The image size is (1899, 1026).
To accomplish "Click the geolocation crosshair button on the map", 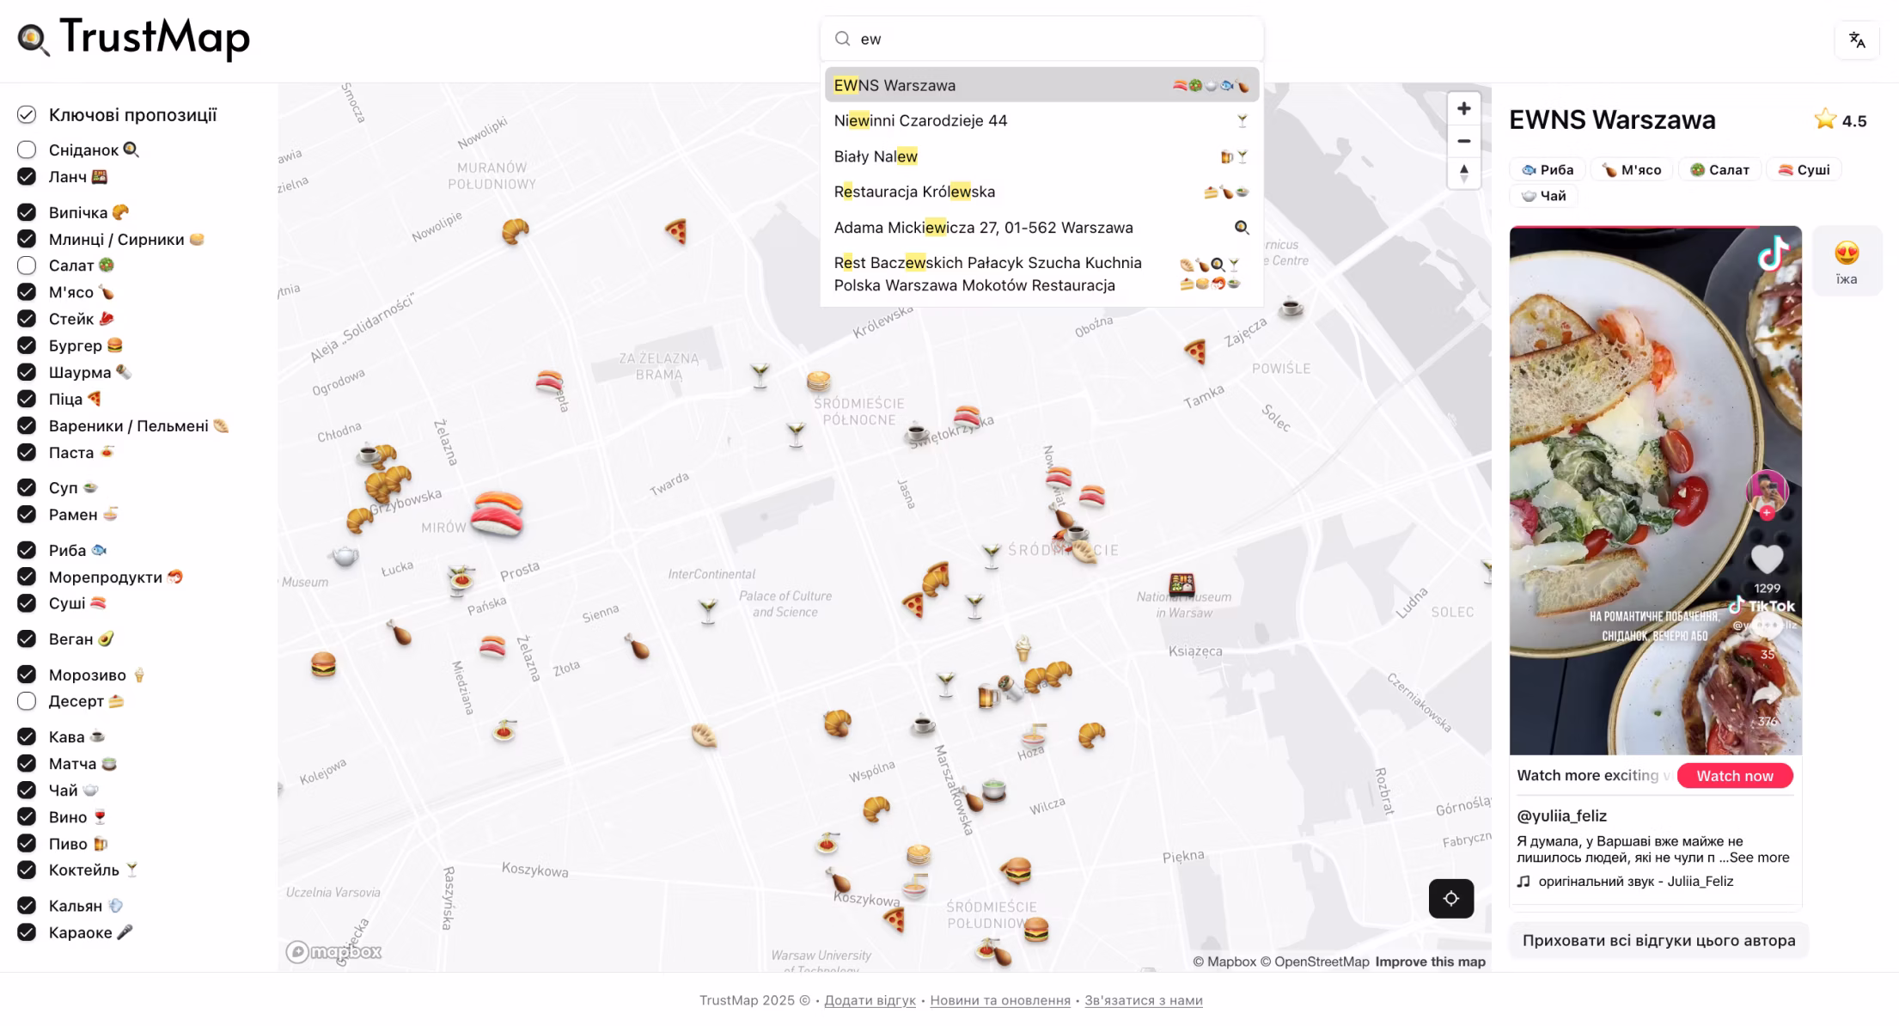I will coord(1450,897).
